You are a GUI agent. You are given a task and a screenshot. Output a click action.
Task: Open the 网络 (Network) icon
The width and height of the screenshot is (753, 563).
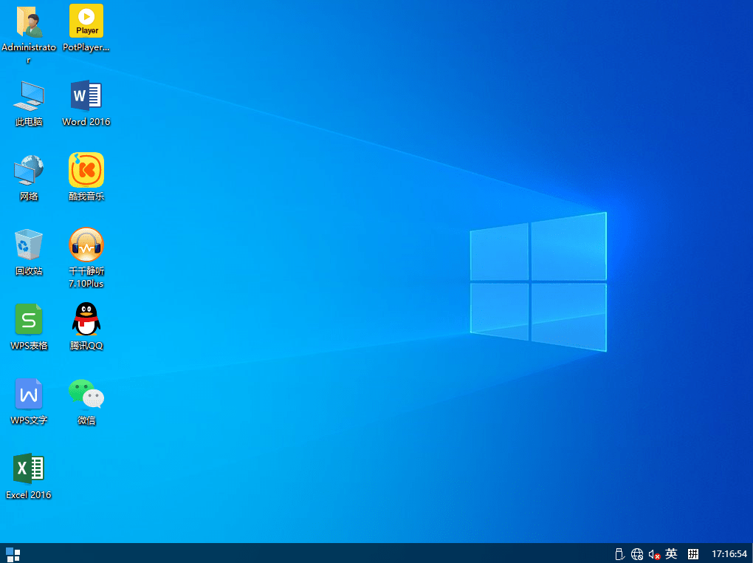click(29, 170)
